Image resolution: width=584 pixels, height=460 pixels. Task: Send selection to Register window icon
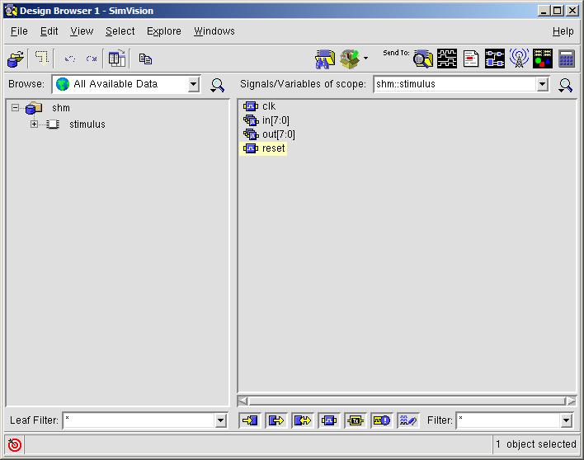(x=542, y=59)
